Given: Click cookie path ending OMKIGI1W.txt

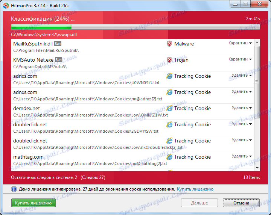Looking at the screenshot, I should pyautogui.click(x=91, y=115).
